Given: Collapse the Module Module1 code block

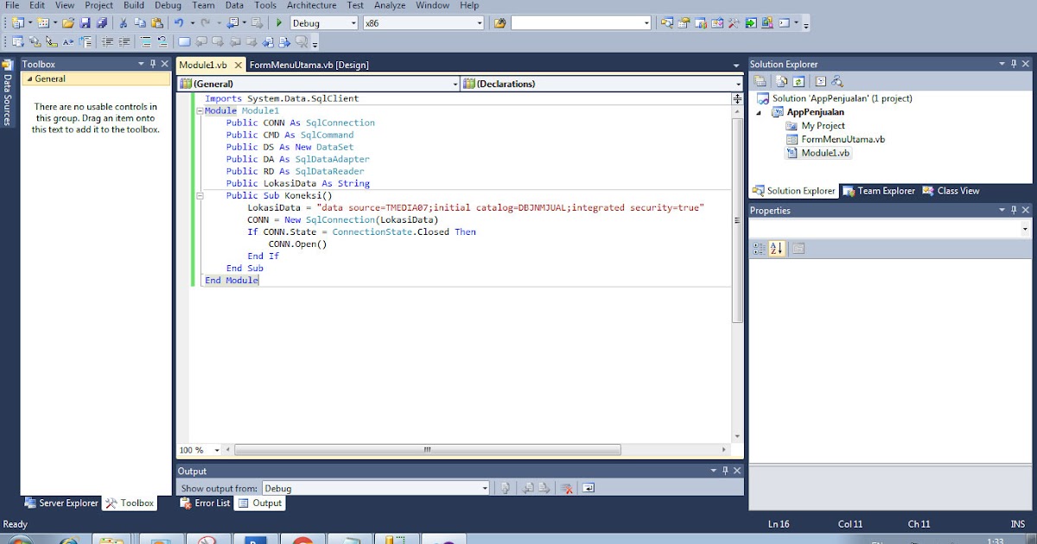Looking at the screenshot, I should pyautogui.click(x=200, y=111).
